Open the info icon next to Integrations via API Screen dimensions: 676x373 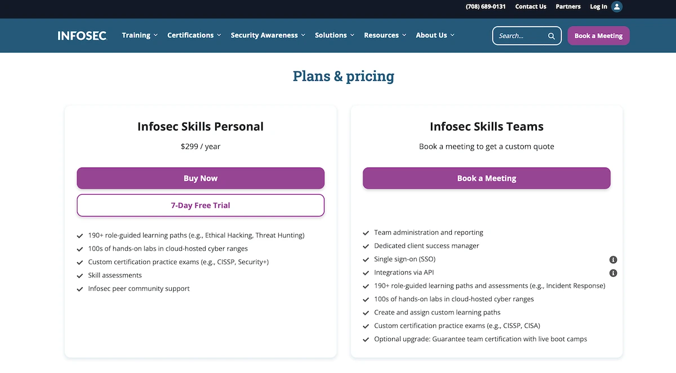613,273
